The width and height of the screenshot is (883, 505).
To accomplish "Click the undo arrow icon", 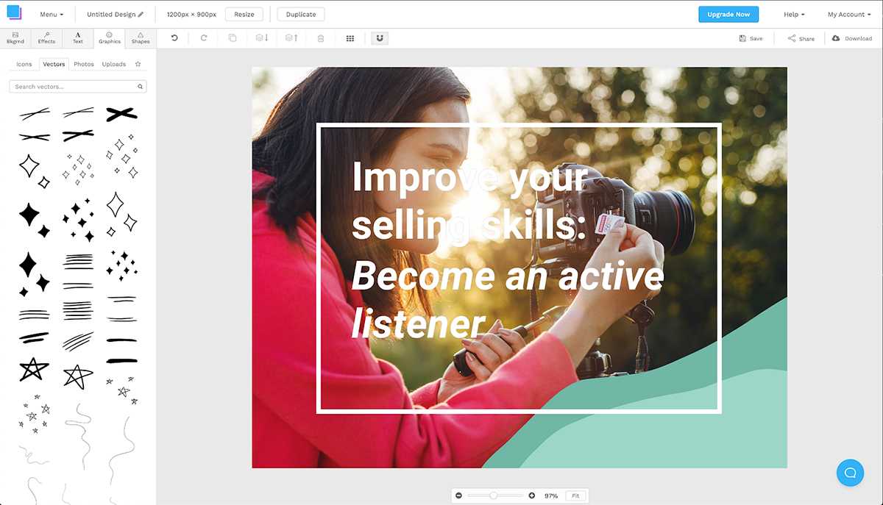I will pos(174,38).
